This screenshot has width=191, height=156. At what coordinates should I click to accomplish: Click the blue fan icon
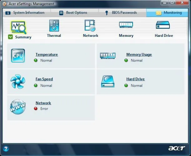[x=18, y=81]
